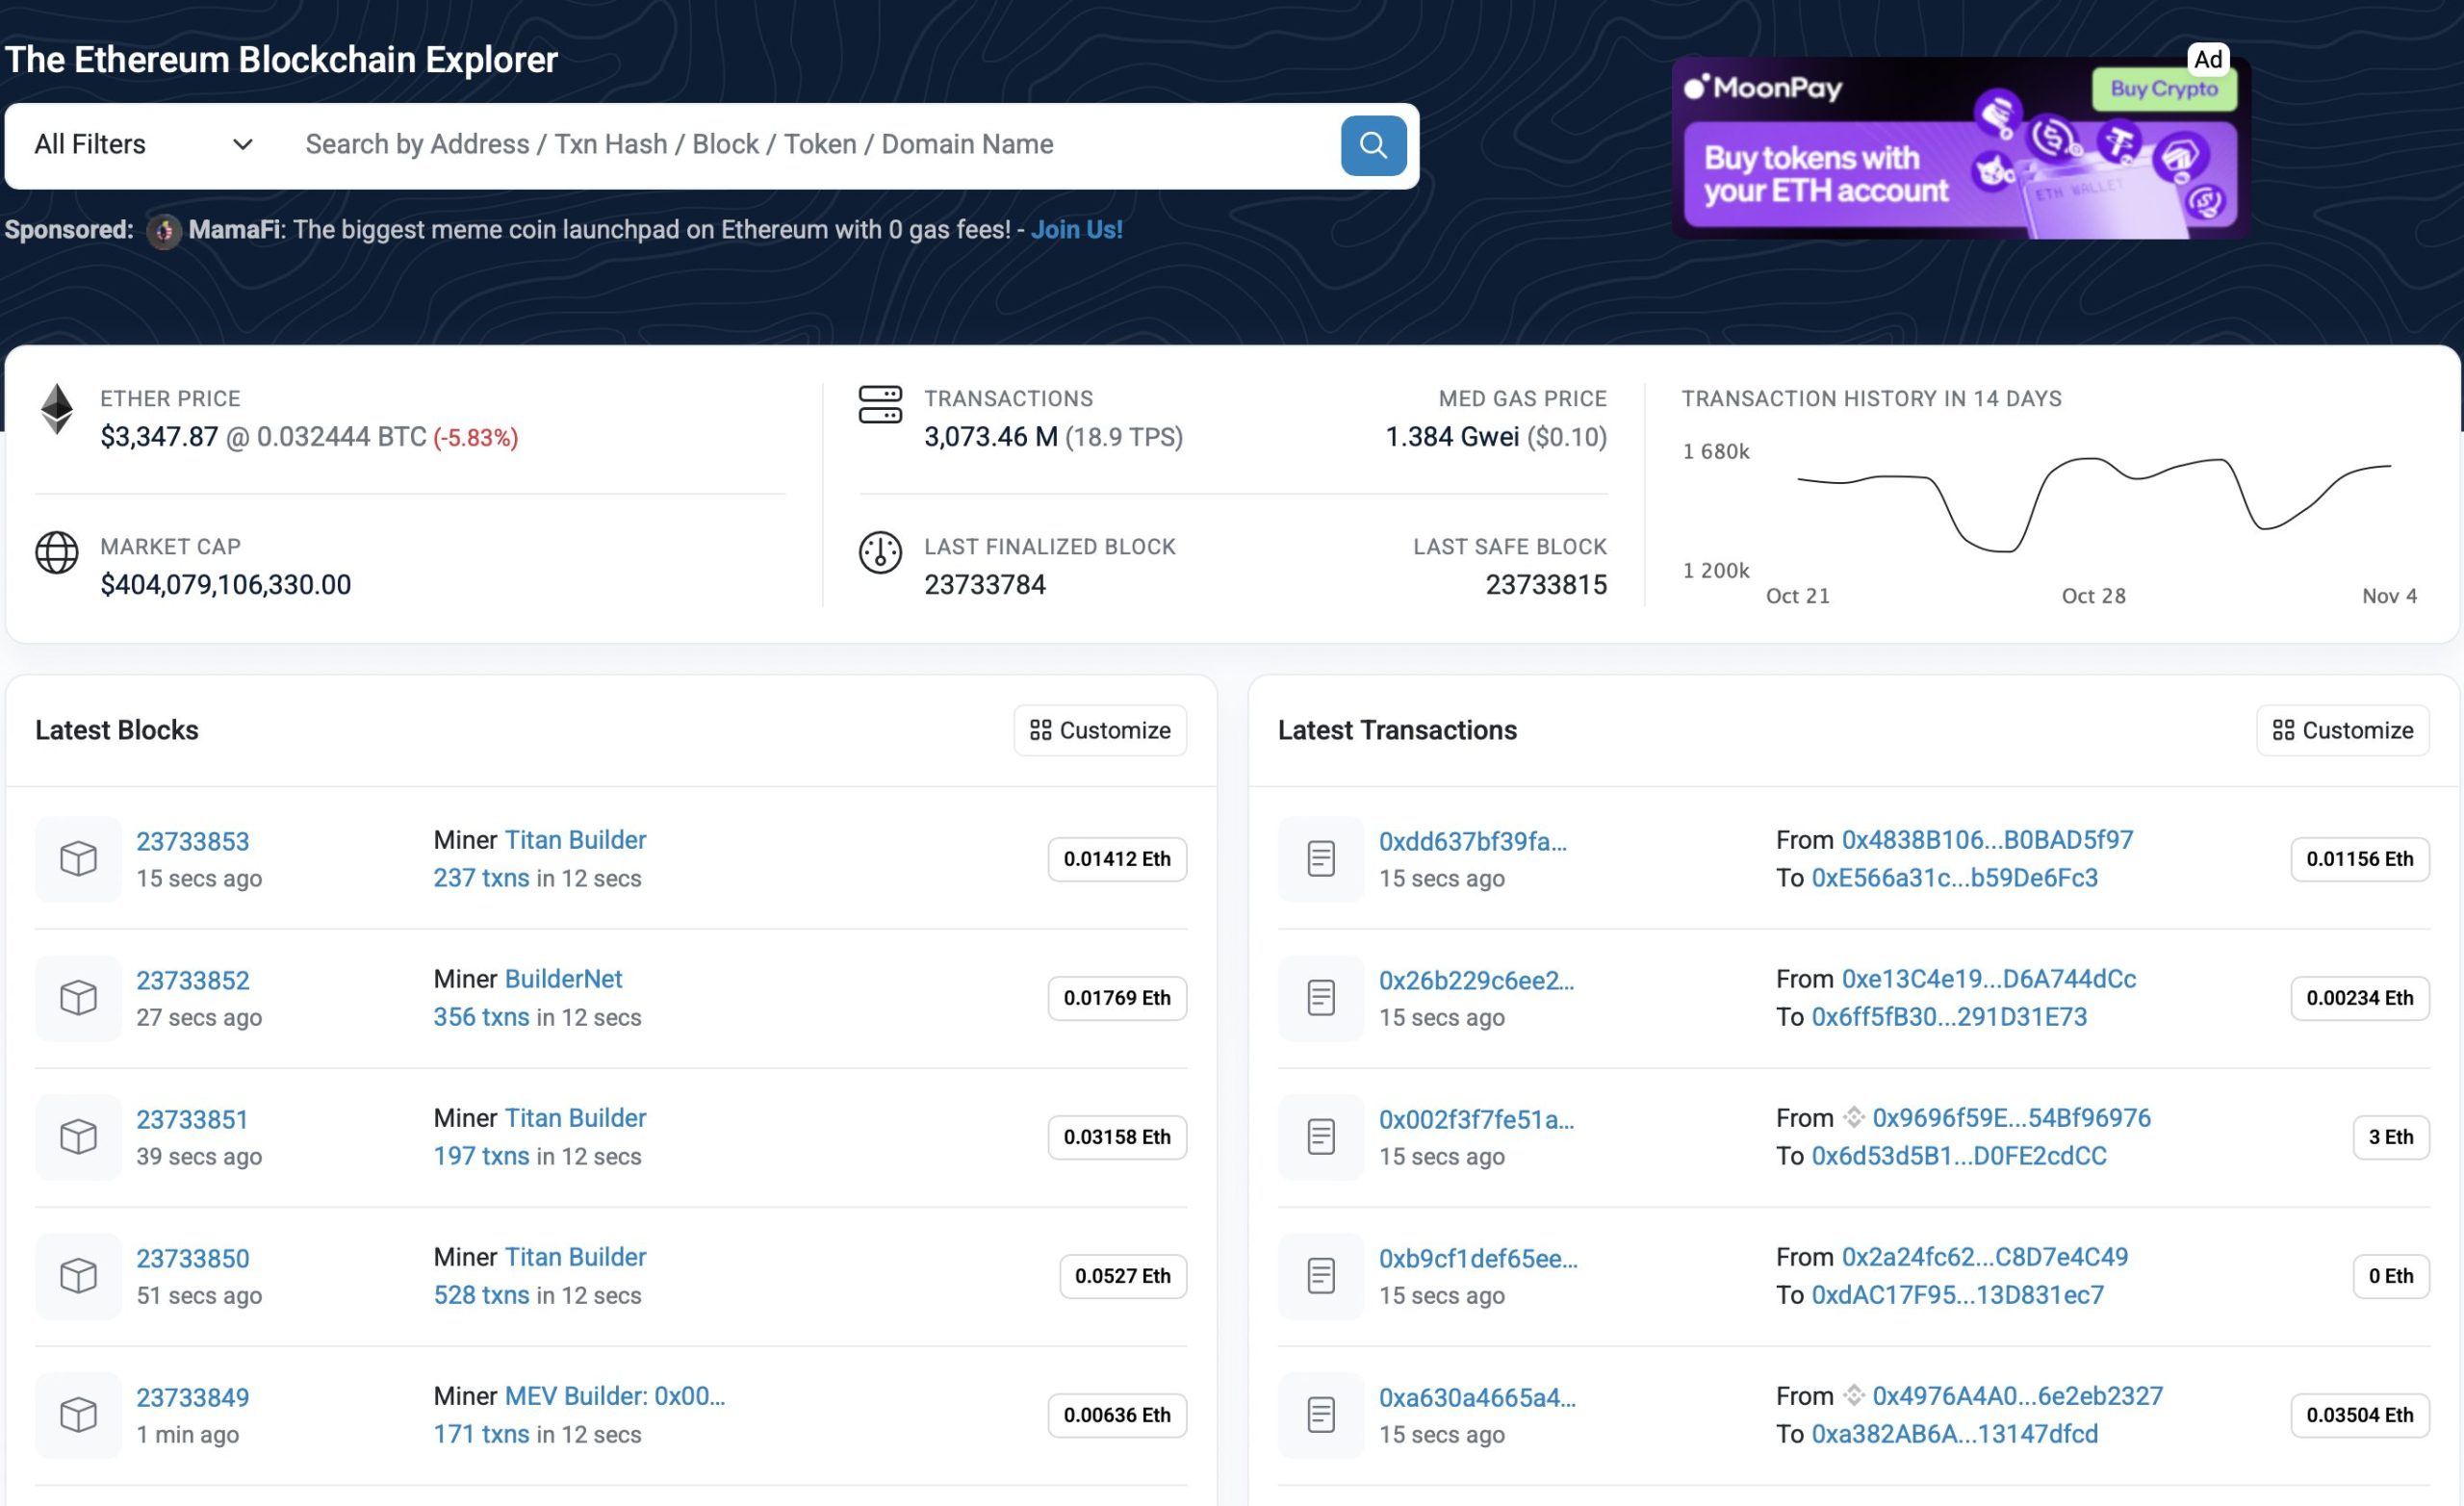Click the document icon for transaction 0xdd637bf39fa
Screen dimensions: 2464x1506
1320,858
